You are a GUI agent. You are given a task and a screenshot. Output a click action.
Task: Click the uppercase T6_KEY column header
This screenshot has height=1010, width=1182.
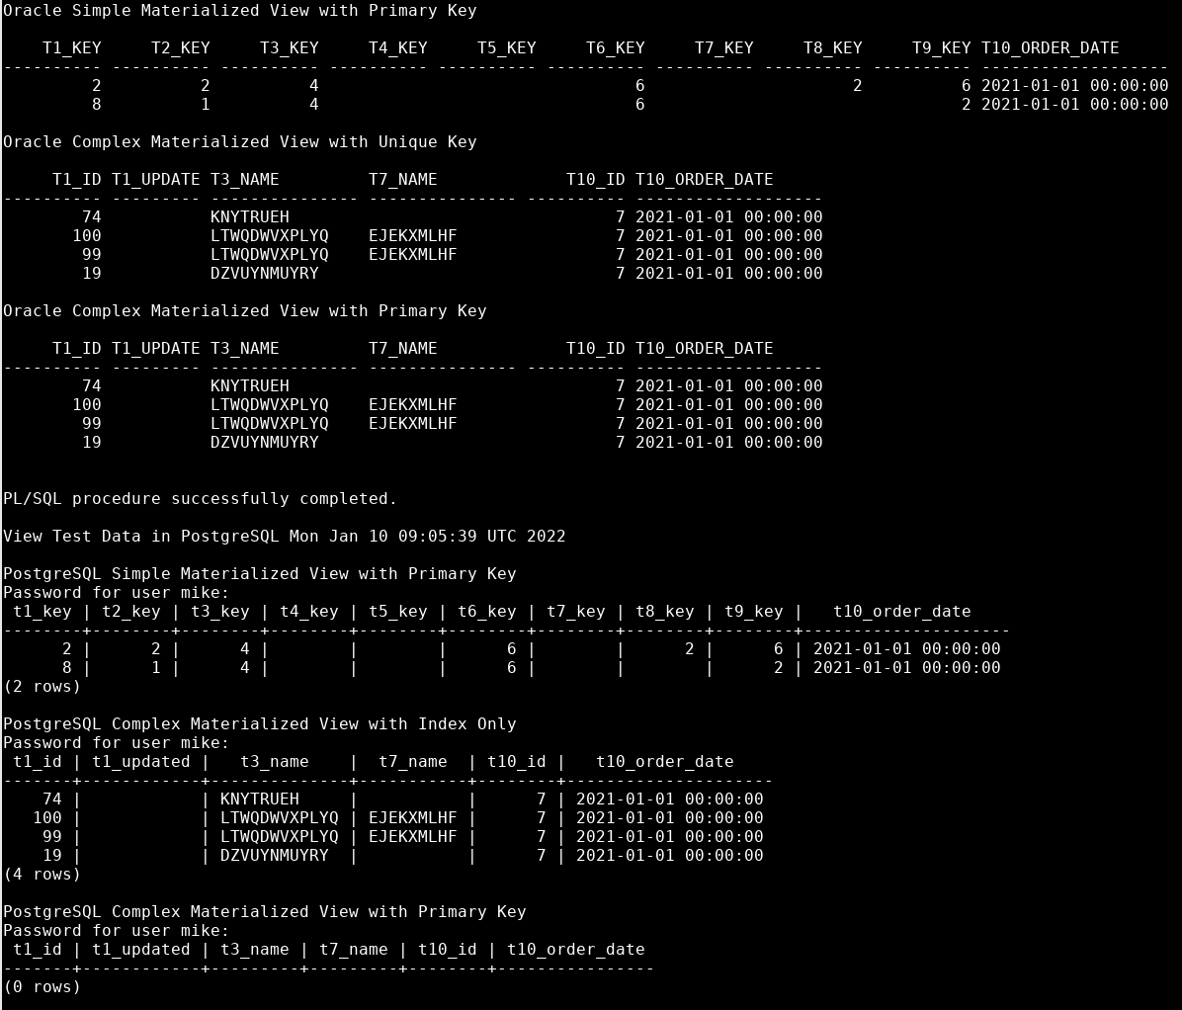[615, 48]
